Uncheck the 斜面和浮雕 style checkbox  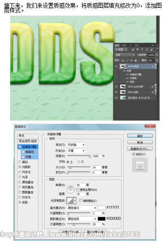pyautogui.click(x=20, y=147)
